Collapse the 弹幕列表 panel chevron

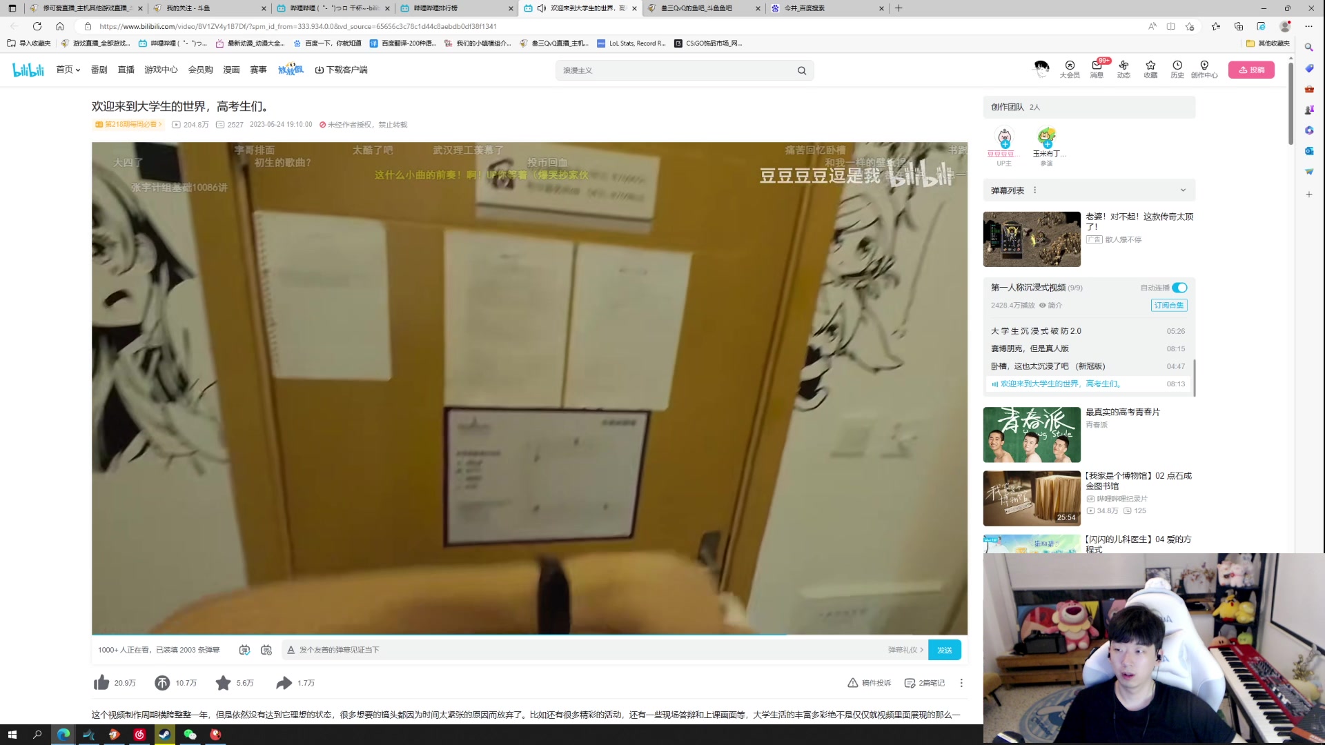[1183, 190]
